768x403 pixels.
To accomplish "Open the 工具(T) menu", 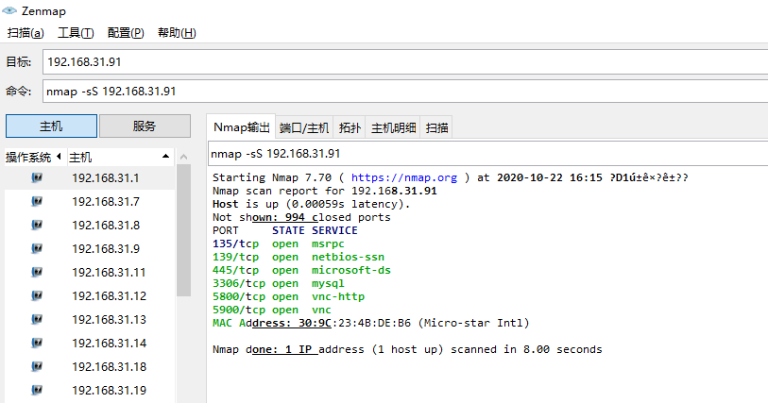I will [76, 33].
